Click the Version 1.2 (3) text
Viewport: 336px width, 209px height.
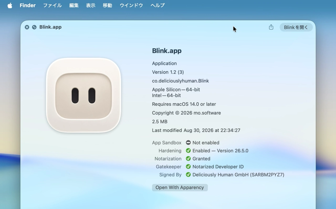(168, 72)
